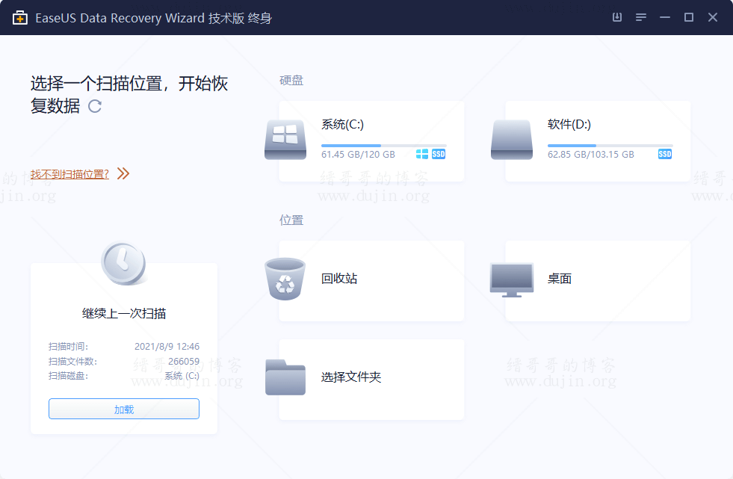
Task: Click the scan time 2021/8/9 12:46
Action: (x=167, y=346)
